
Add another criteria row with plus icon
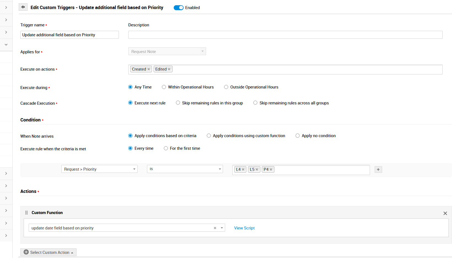pyautogui.click(x=378, y=170)
